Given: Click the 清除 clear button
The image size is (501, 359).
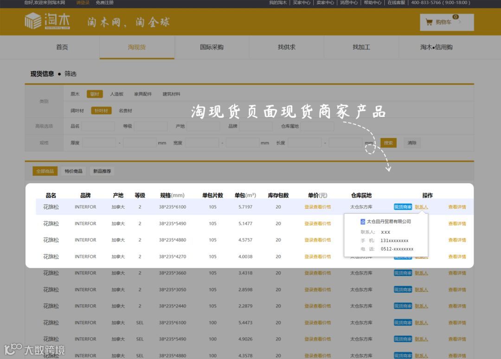Looking at the screenshot, I should coord(412,143).
